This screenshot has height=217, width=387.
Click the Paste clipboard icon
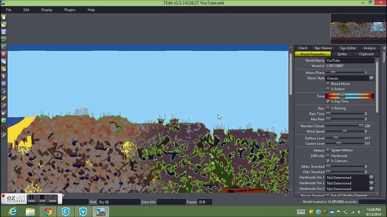4,69
